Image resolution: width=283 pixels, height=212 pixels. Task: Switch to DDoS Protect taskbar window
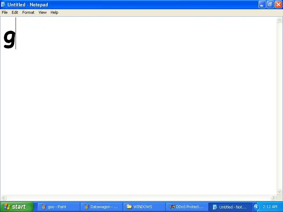tap(187, 207)
